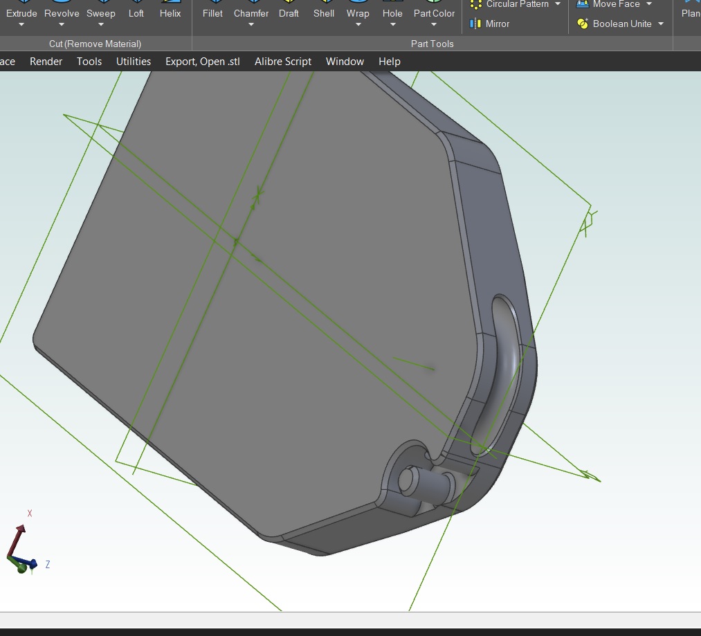Click the Circular Pattern tool
The height and width of the screenshot is (636, 701).
[516, 4]
